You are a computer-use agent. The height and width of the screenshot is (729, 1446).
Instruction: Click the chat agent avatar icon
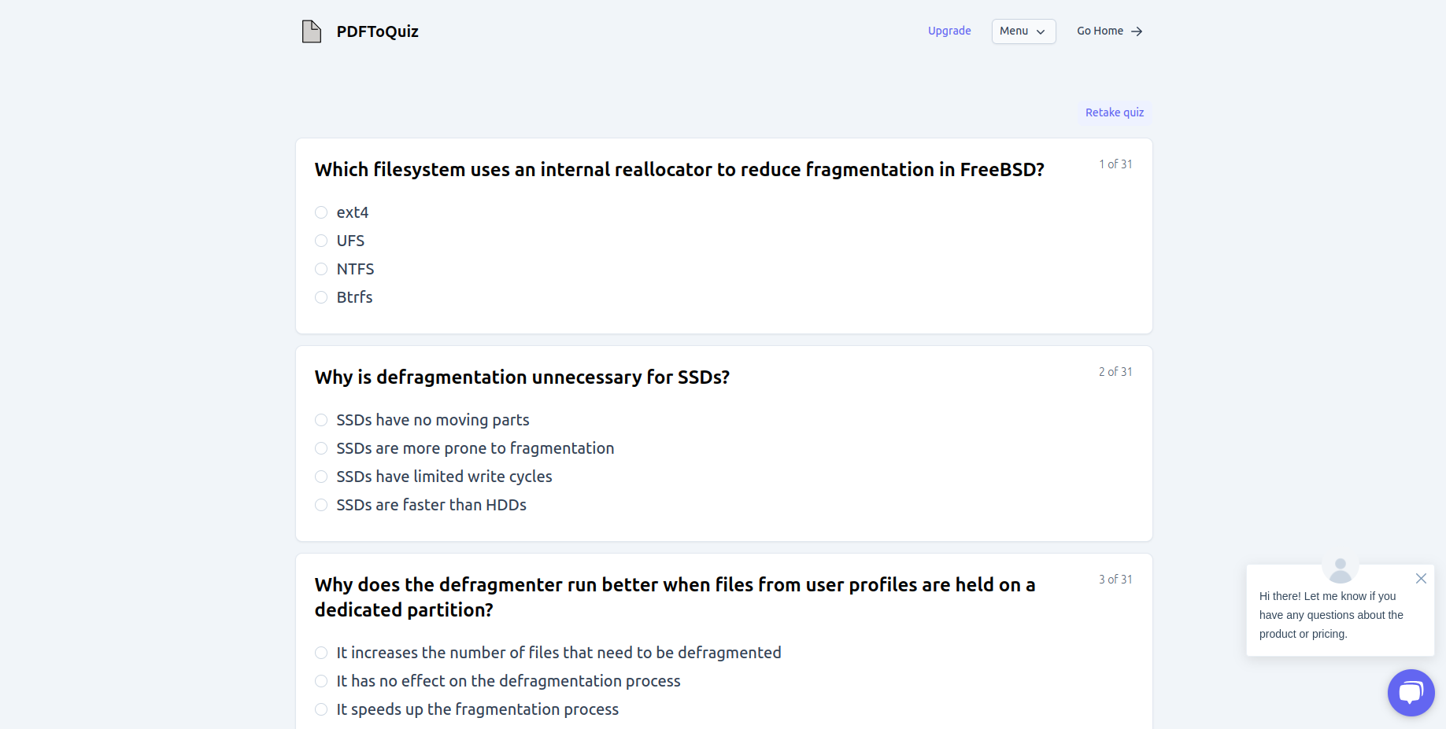pyautogui.click(x=1341, y=569)
